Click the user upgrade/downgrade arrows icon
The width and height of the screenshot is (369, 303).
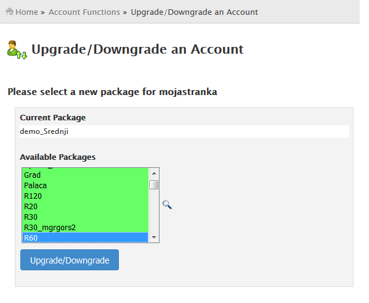pos(17,50)
